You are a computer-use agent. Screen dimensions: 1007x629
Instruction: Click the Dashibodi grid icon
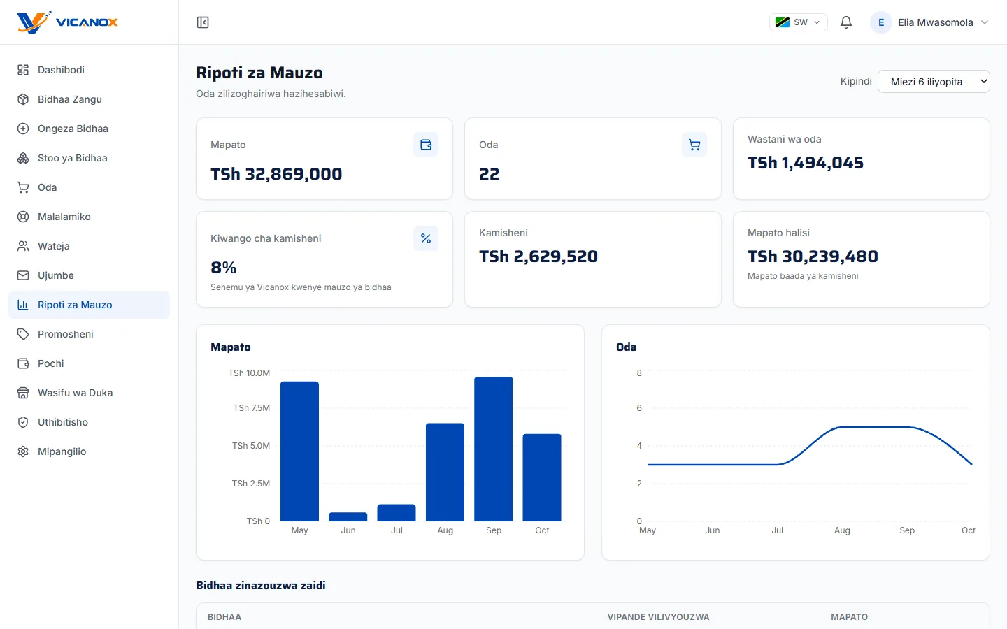(x=23, y=70)
